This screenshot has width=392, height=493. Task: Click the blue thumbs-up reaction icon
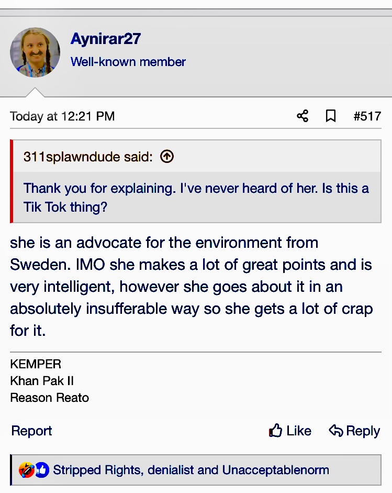point(41,469)
